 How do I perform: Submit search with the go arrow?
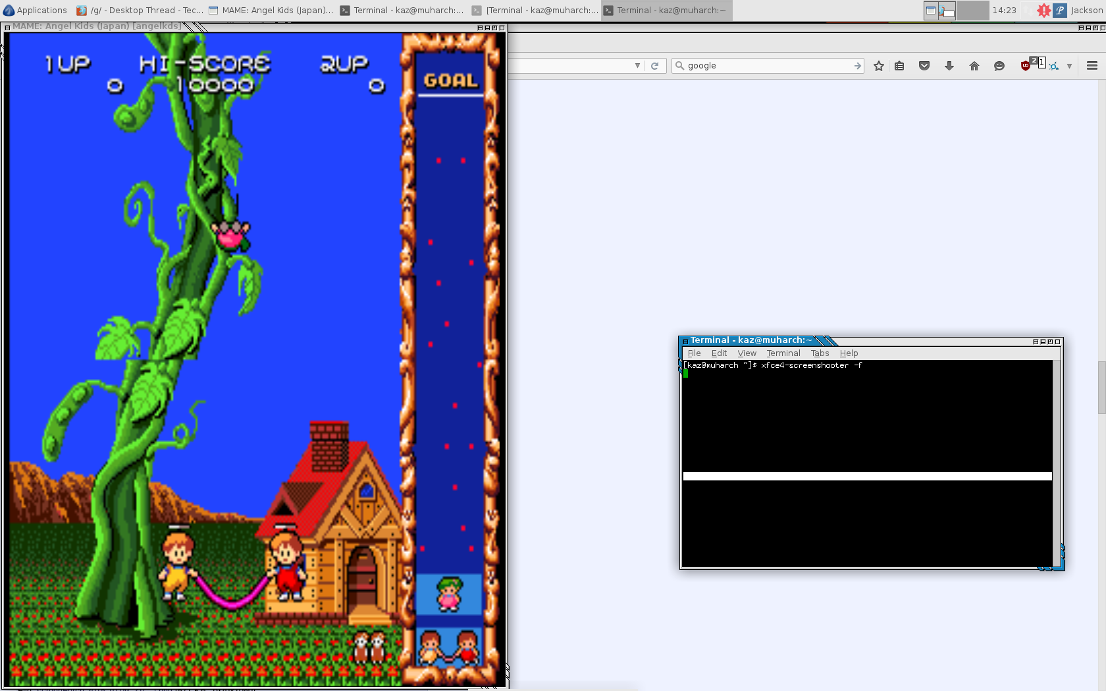(x=857, y=66)
